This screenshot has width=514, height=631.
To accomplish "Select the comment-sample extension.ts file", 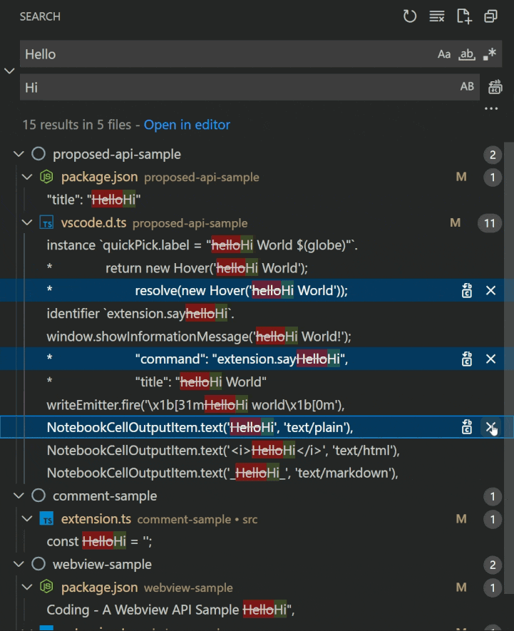I will [x=96, y=518].
